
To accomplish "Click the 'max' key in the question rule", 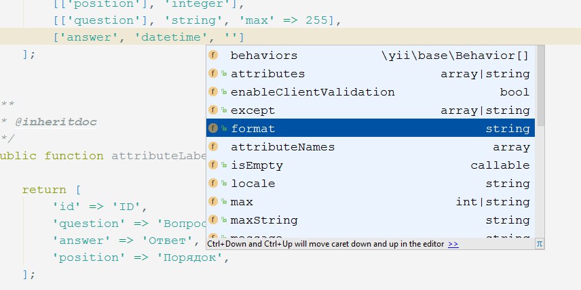I will [x=257, y=20].
